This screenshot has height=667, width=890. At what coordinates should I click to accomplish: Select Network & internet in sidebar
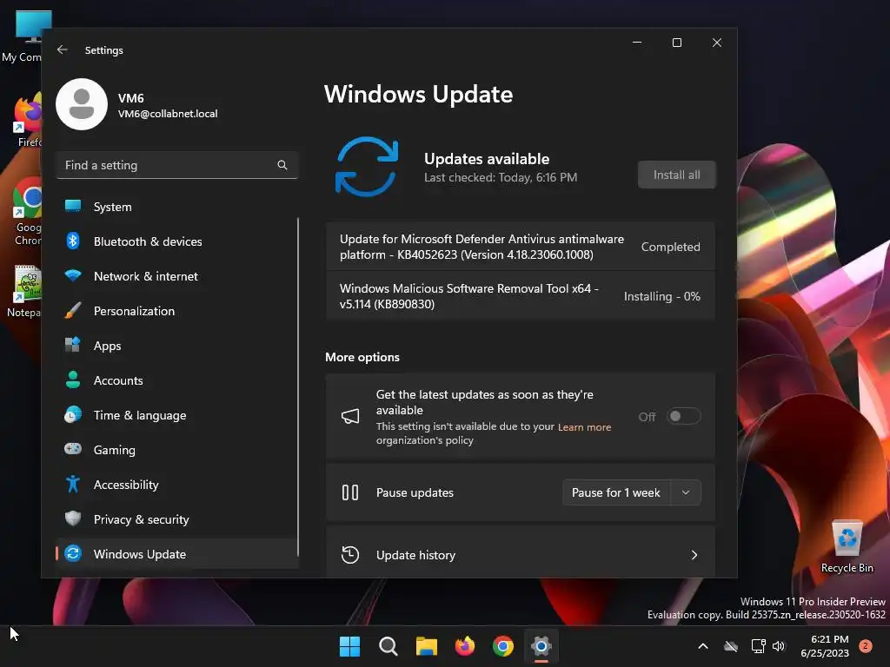click(x=177, y=276)
